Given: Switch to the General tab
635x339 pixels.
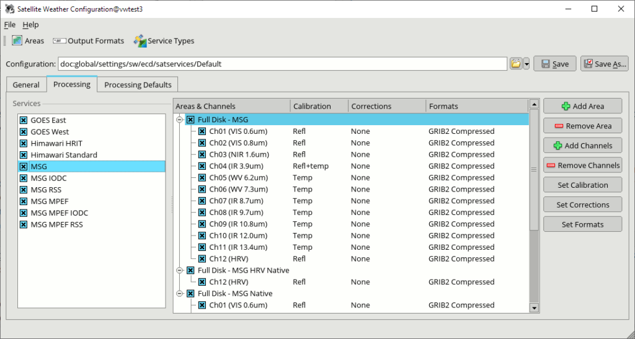Looking at the screenshot, I should coord(26,85).
